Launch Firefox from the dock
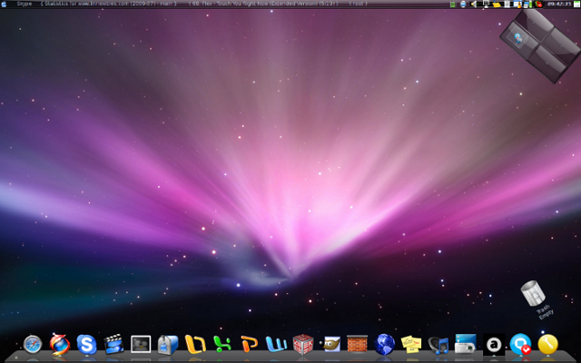This screenshot has height=363, width=581. coord(60,344)
